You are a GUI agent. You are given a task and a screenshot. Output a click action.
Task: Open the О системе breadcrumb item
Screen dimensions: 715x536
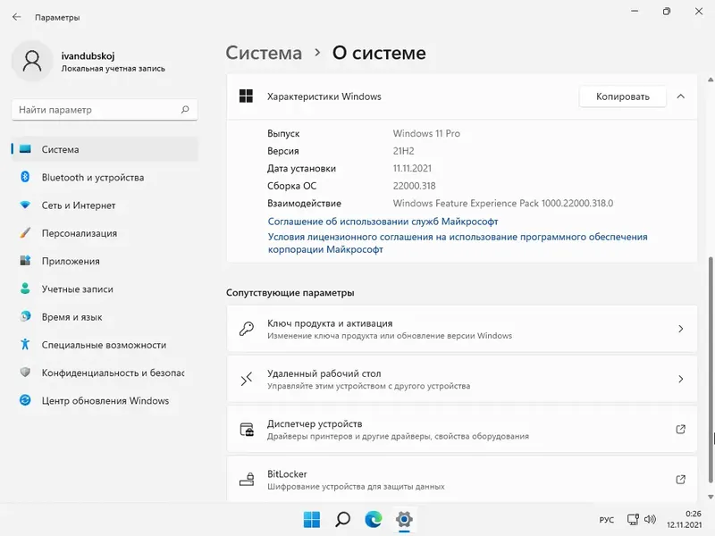tap(378, 53)
